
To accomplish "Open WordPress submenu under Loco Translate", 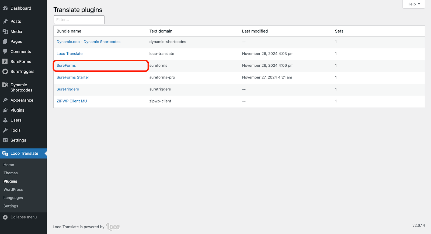I will [x=13, y=190].
